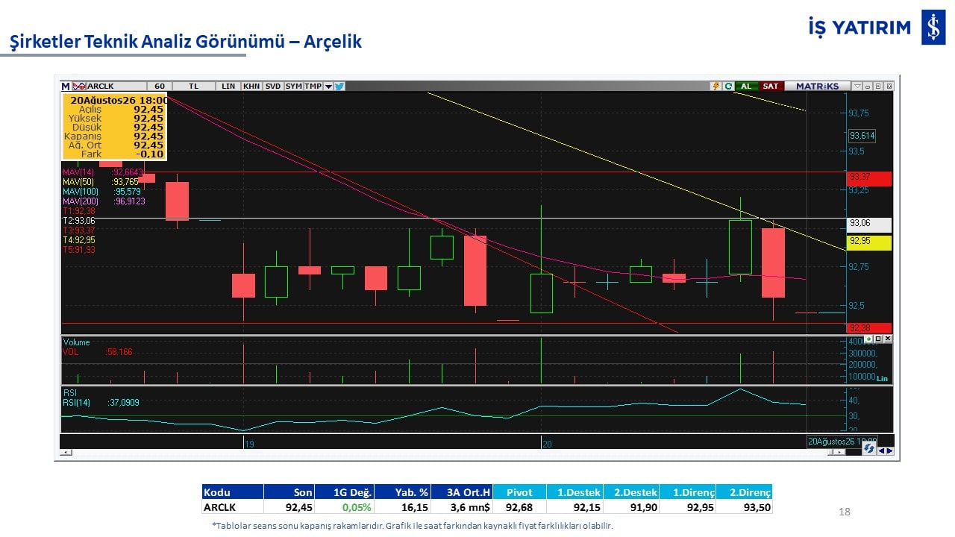
Task: Click the red 93,37 price level marker
Action: (869, 178)
